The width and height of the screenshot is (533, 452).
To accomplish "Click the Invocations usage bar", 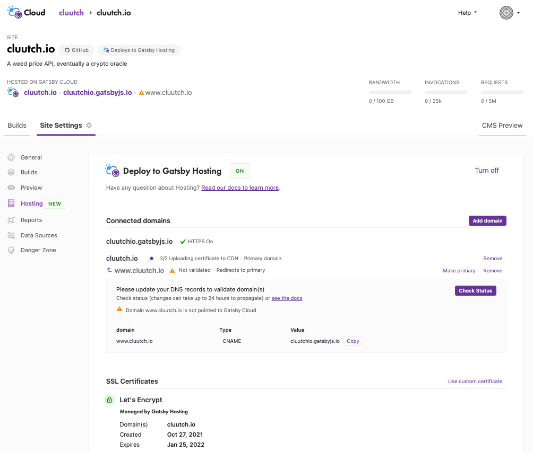I will tap(445, 92).
